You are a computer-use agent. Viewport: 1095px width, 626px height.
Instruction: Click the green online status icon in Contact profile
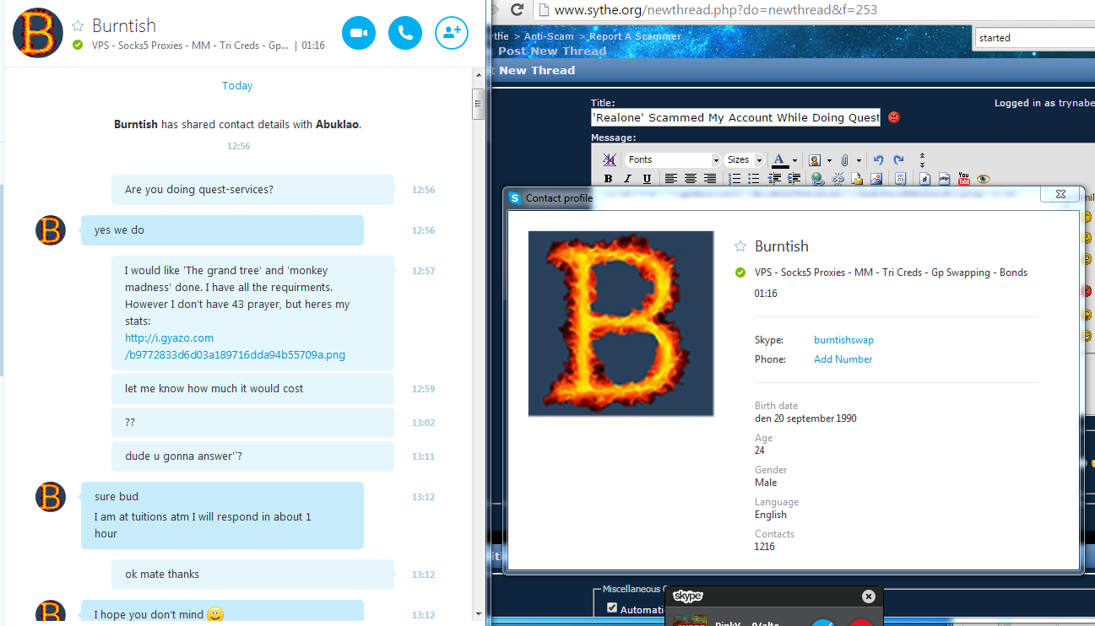(740, 273)
